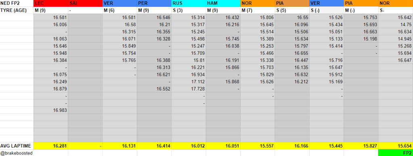Click lap time cell 15.051
The image size is (413, 156).
327,32
